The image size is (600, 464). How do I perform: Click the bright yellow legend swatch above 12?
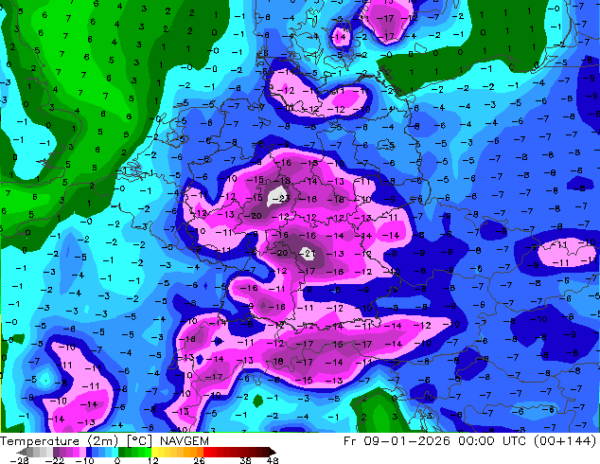154,452
